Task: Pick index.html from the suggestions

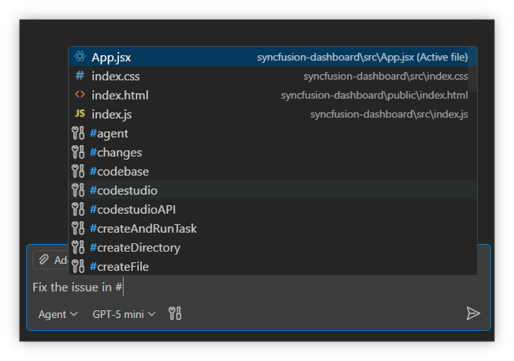Action: [x=120, y=96]
